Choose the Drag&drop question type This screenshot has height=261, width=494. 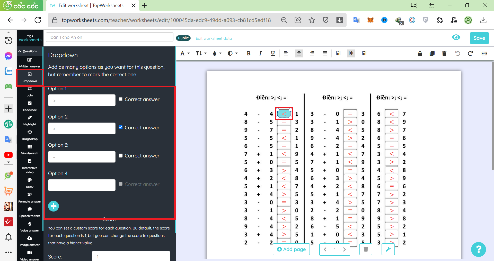[x=30, y=135]
